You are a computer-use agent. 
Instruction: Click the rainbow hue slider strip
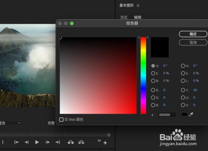tap(143, 75)
